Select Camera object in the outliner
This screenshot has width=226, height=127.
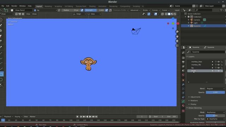tap(197, 20)
